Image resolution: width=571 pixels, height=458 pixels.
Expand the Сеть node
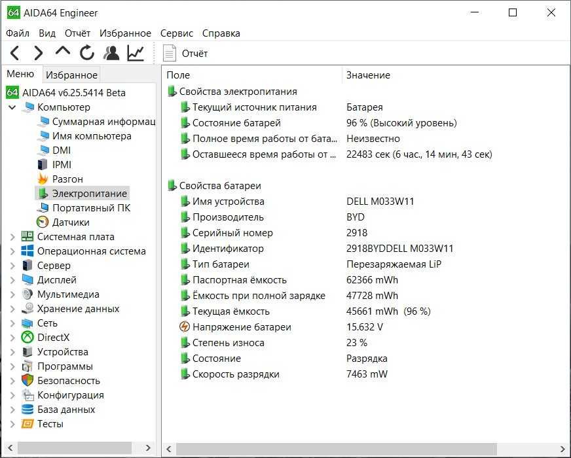click(12, 323)
